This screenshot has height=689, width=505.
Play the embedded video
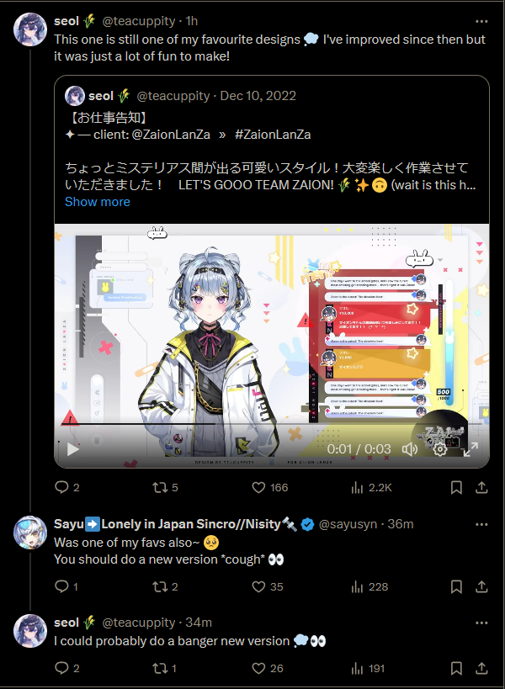[x=72, y=449]
